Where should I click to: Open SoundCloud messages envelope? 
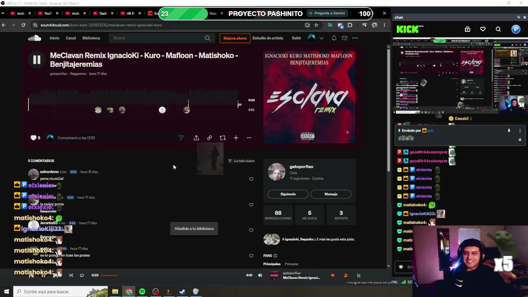pos(344,38)
